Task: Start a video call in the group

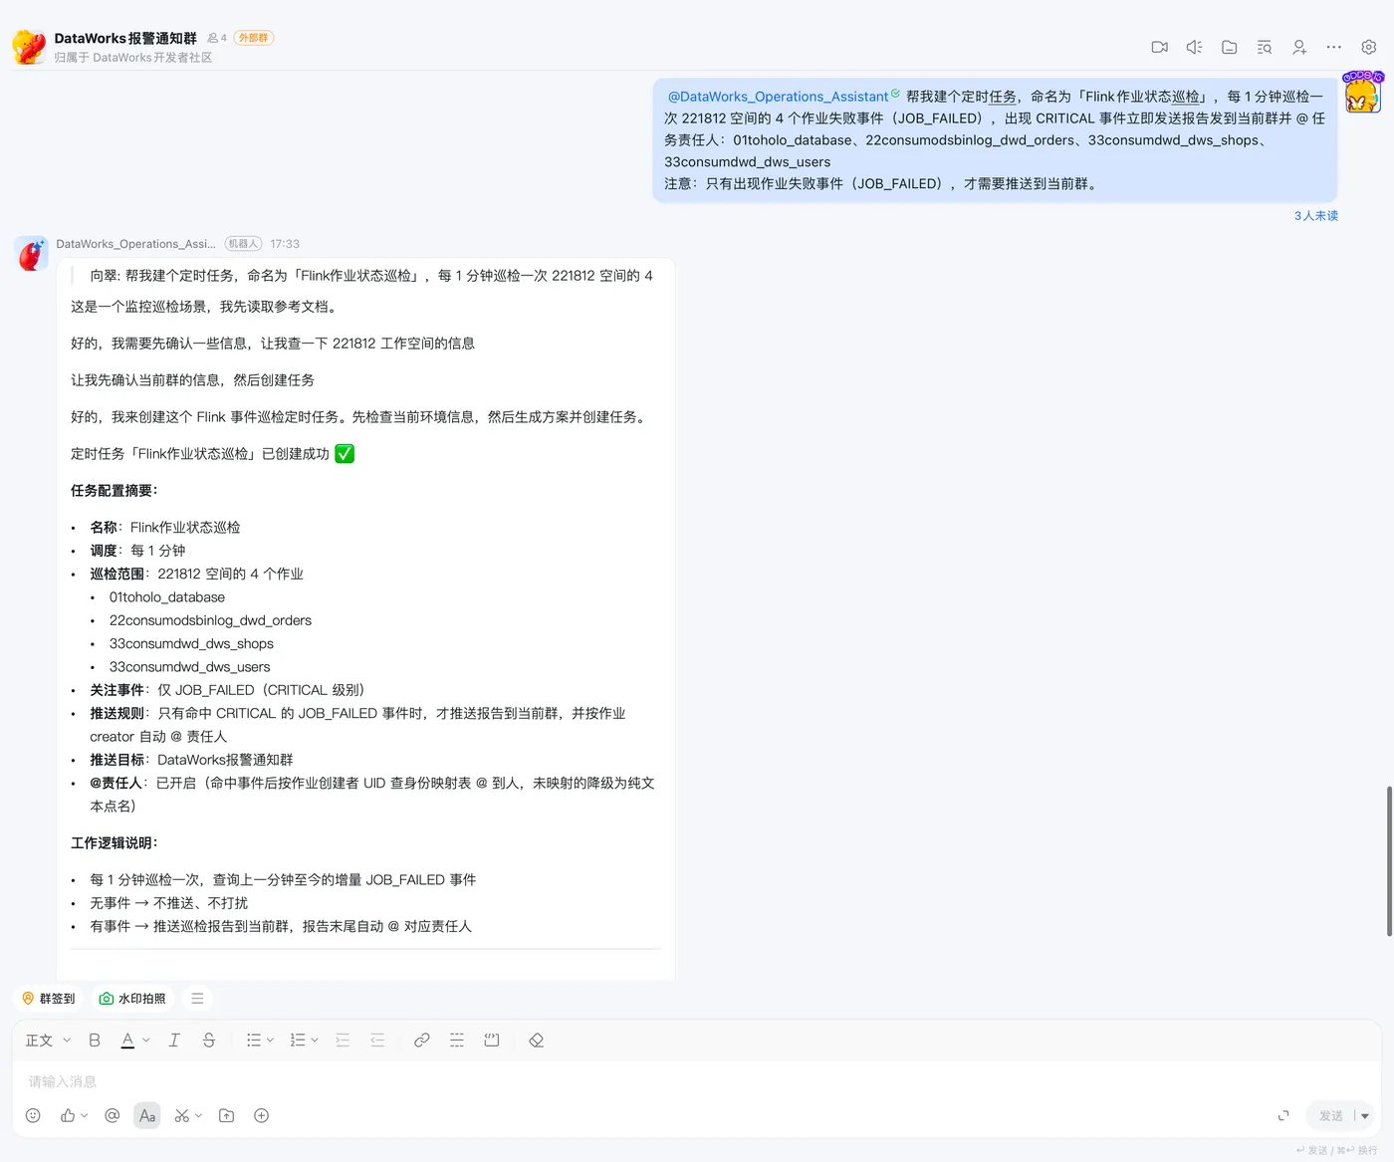Action: pyautogui.click(x=1159, y=47)
